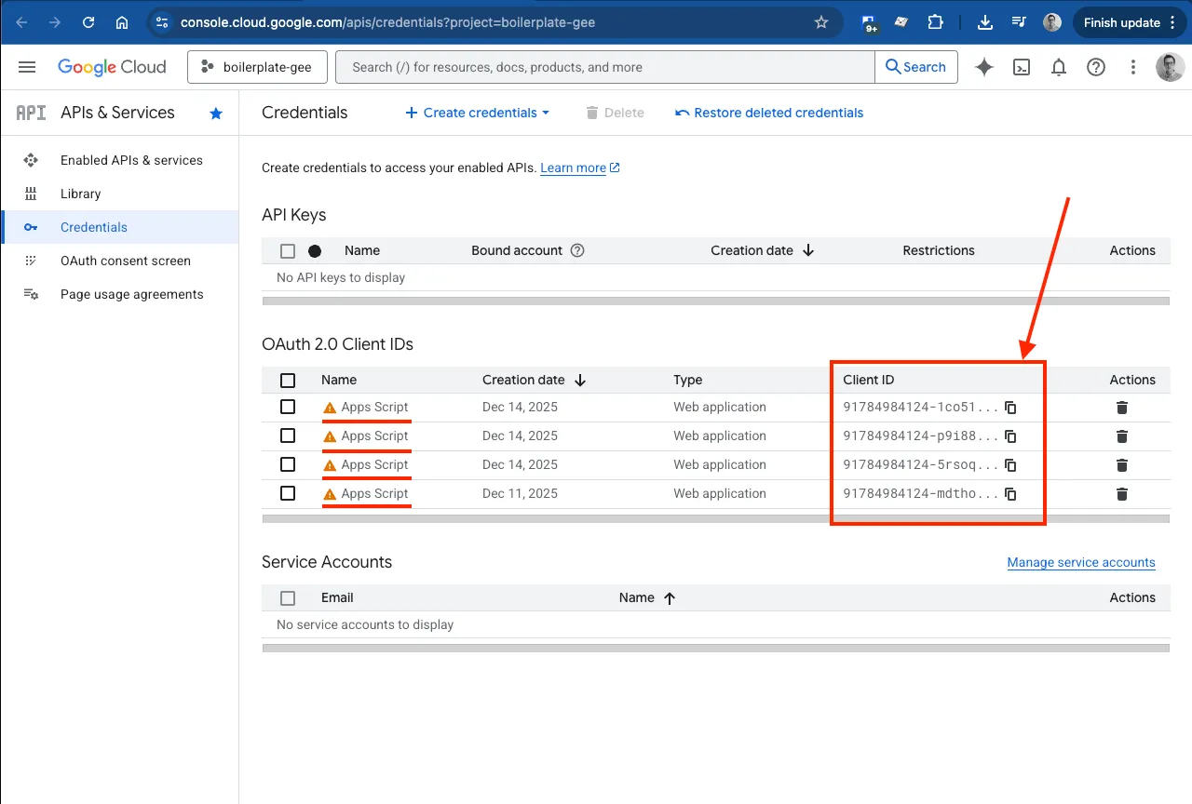Copy the first Apps Script Client ID

(x=1010, y=407)
